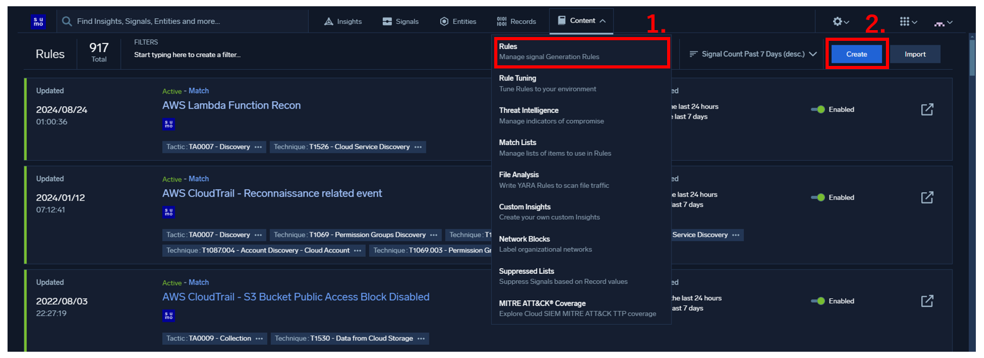984x358 pixels.
Task: Open options for TA0009 Collection tag
Action: click(259, 339)
